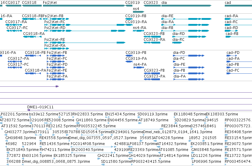This screenshot has width=252, height=166.
Task: Click EST GM03848.5prime
Action: tap(207, 150)
